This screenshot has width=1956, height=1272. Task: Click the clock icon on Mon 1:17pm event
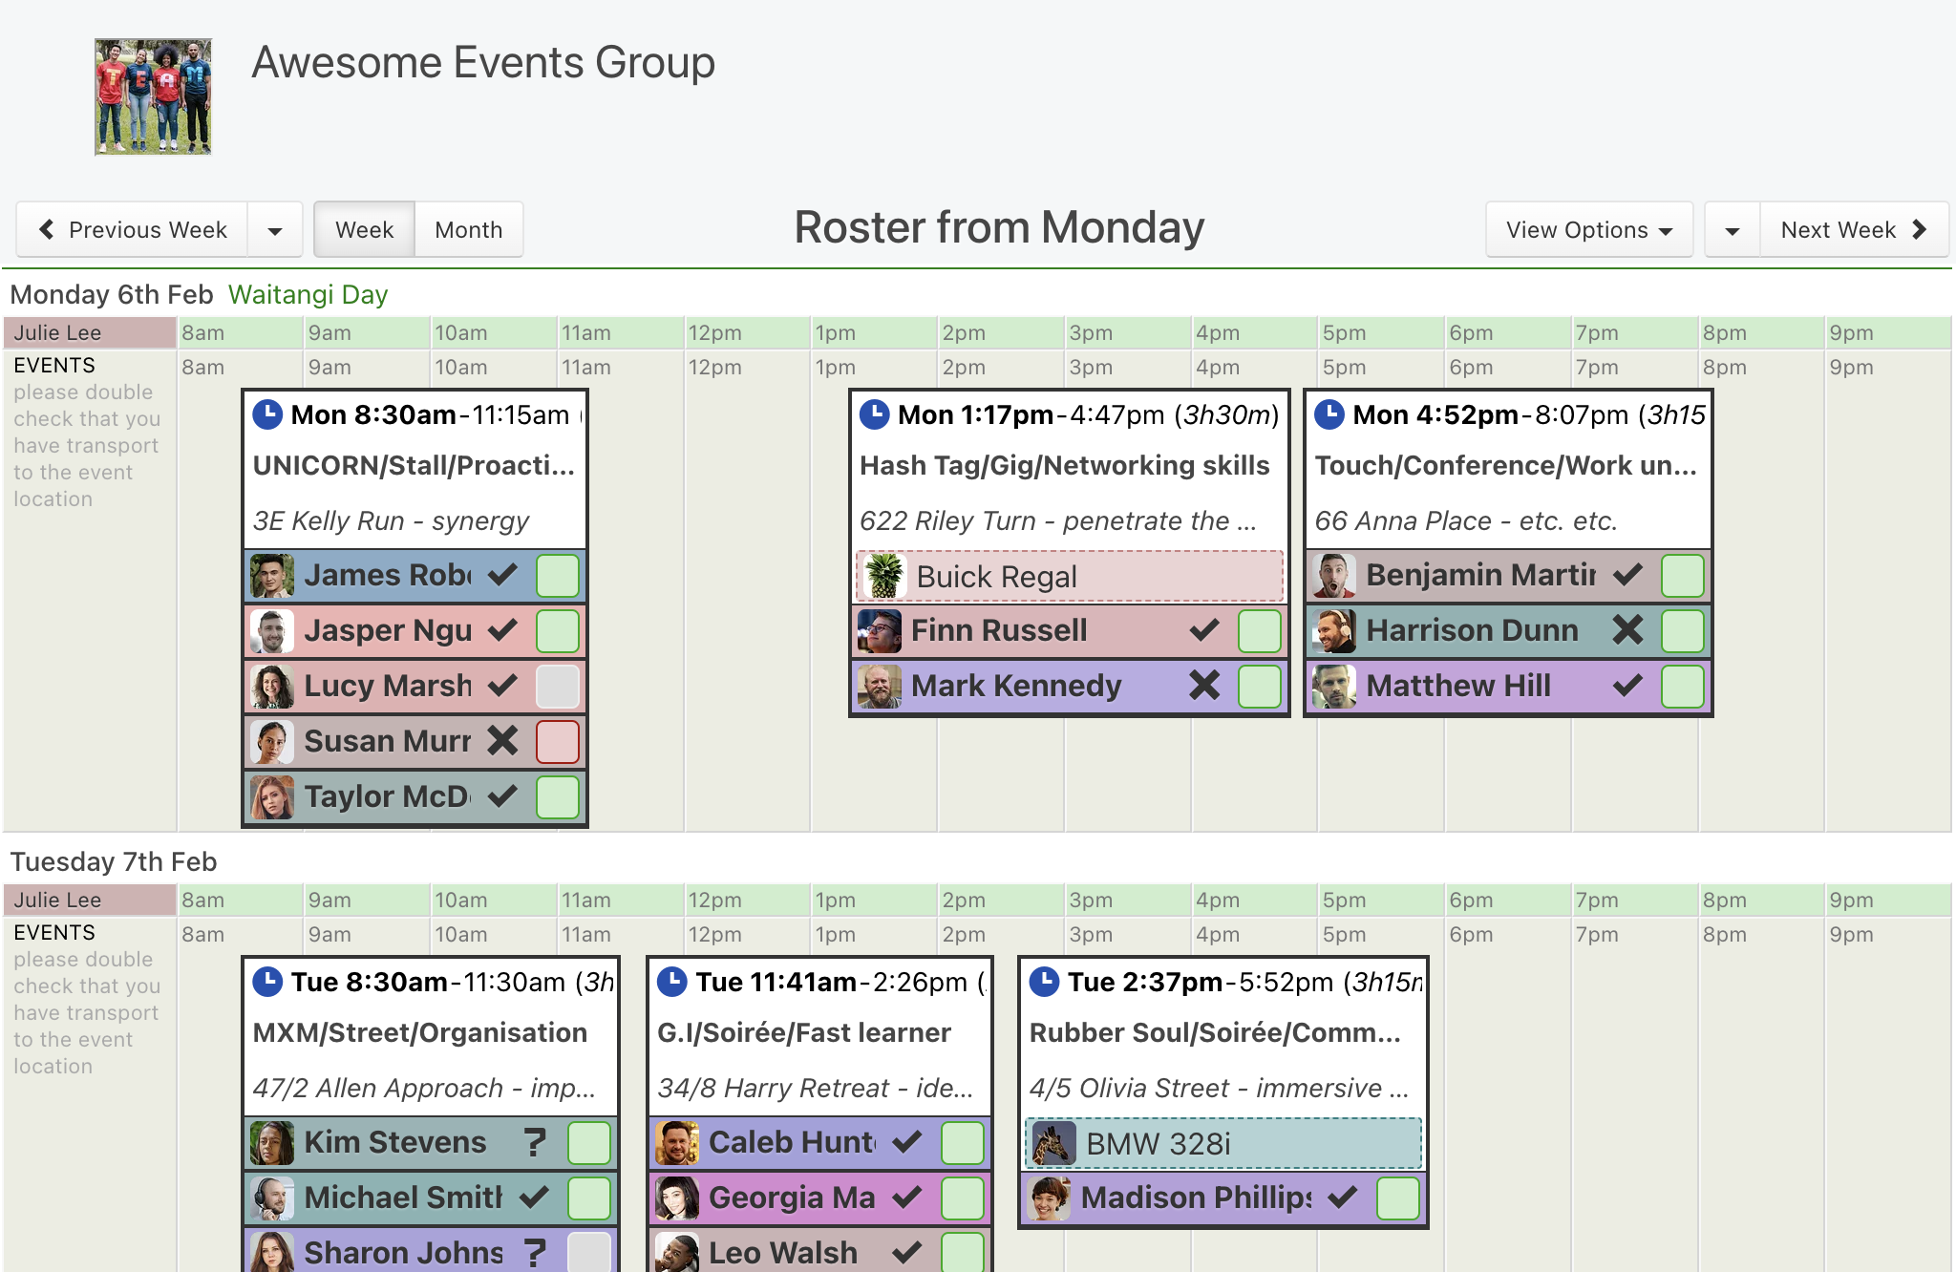pos(875,414)
